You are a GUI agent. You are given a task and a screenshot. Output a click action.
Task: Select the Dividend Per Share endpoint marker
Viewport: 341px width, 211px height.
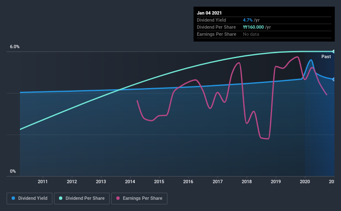(334, 52)
